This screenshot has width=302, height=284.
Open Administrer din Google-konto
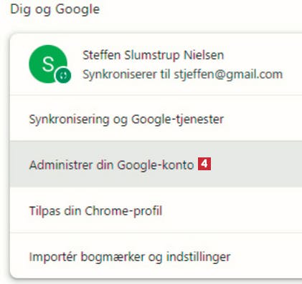click(156, 165)
